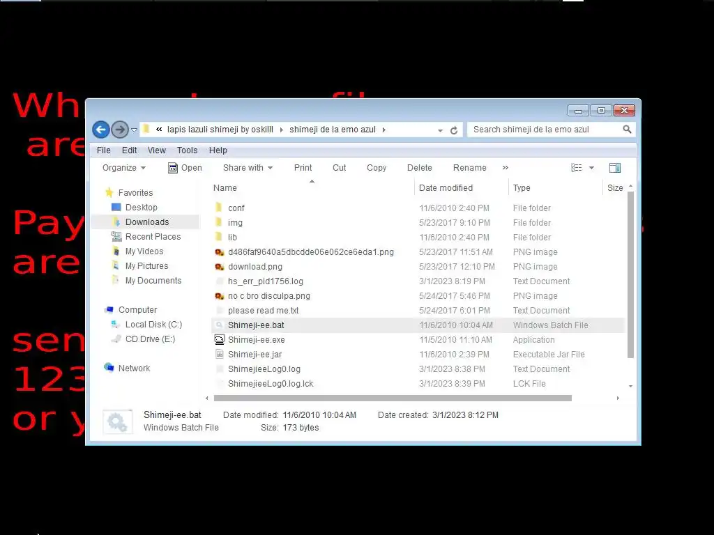The height and width of the screenshot is (535, 714).
Task: Click the change view icon
Action: [x=577, y=168]
